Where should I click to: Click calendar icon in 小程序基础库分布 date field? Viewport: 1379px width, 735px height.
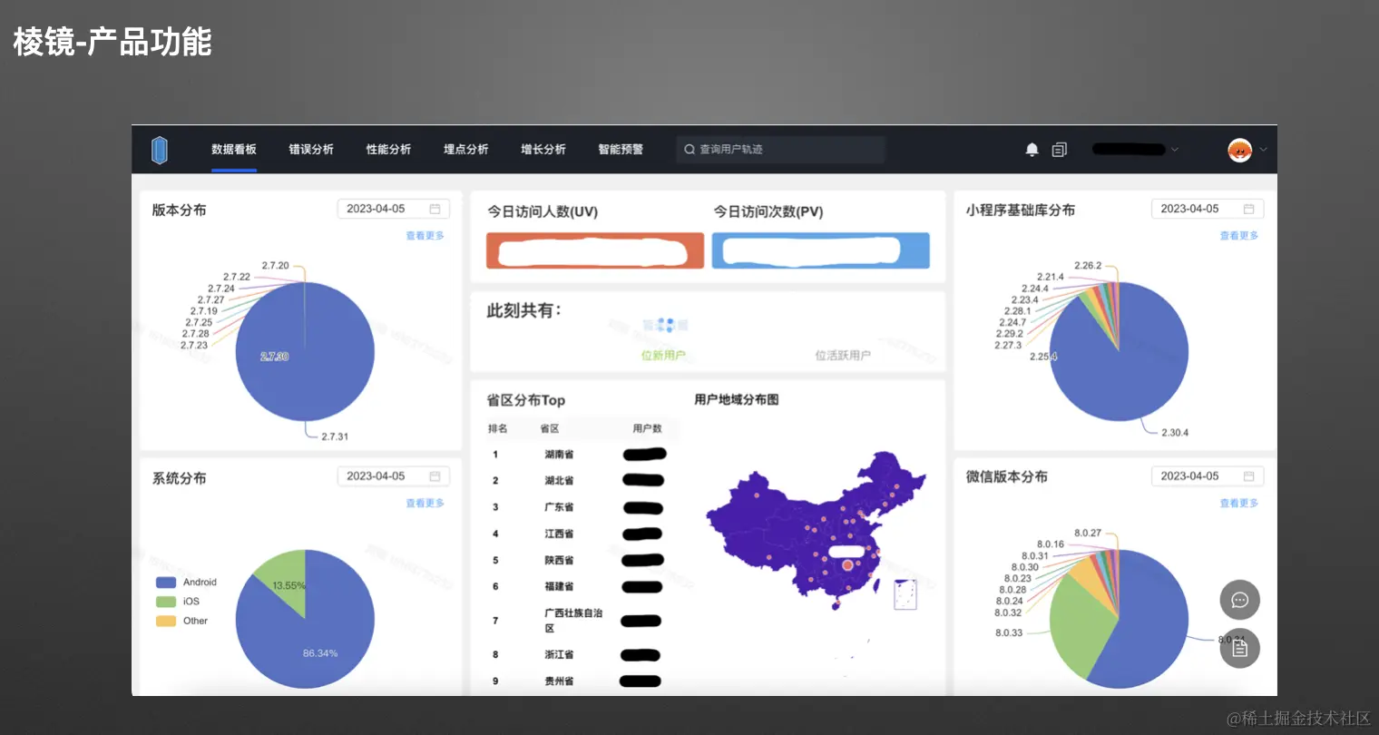pyautogui.click(x=1248, y=209)
